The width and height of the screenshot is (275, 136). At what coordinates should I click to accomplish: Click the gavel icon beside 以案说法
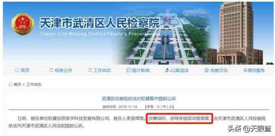[167, 70]
